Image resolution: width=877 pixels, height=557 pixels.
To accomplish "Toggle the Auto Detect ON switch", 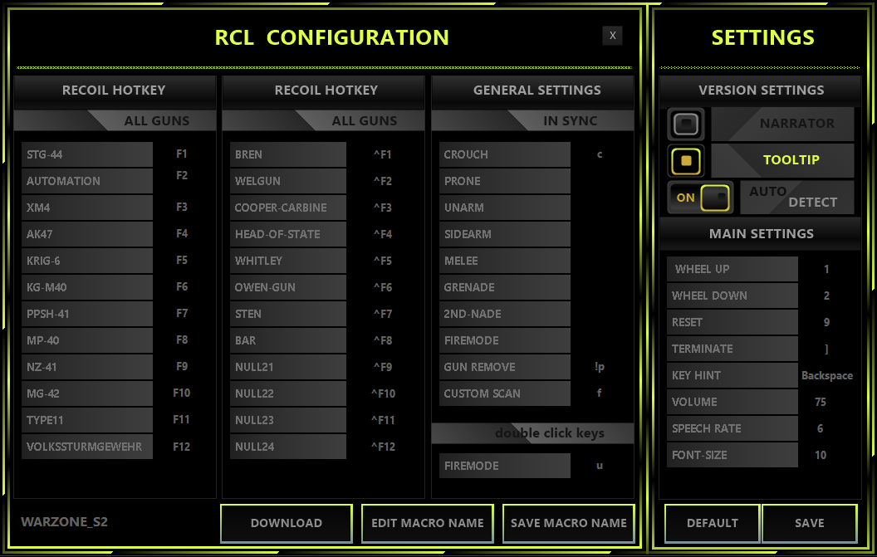I will pyautogui.click(x=701, y=198).
